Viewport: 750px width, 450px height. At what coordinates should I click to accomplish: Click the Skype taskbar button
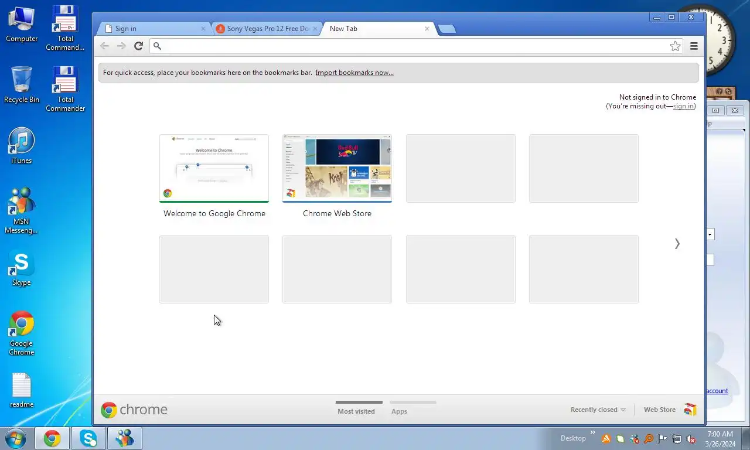pos(88,438)
